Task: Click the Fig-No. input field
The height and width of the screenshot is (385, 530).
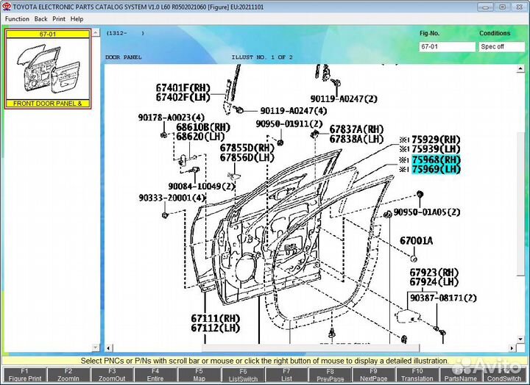Action: [x=446, y=46]
